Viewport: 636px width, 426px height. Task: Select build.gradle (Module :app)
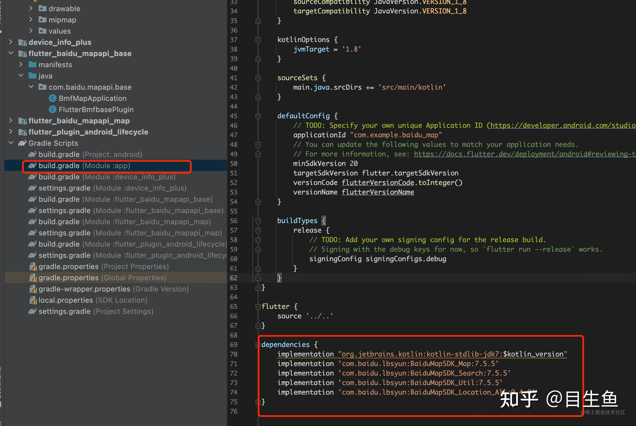tap(85, 166)
